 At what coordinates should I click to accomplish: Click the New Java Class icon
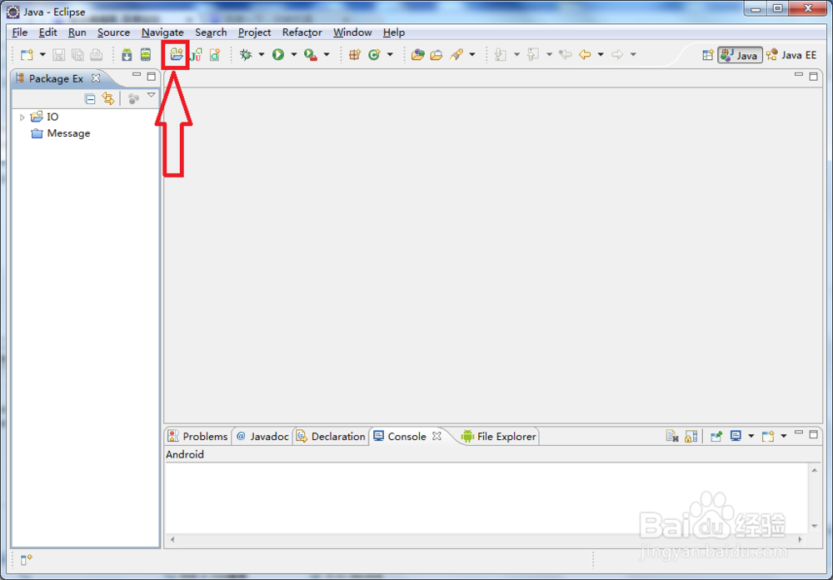pyautogui.click(x=375, y=54)
